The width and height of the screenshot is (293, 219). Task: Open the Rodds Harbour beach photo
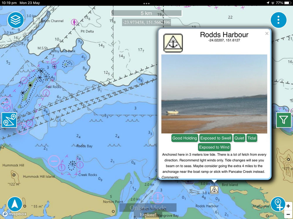coord(214,94)
